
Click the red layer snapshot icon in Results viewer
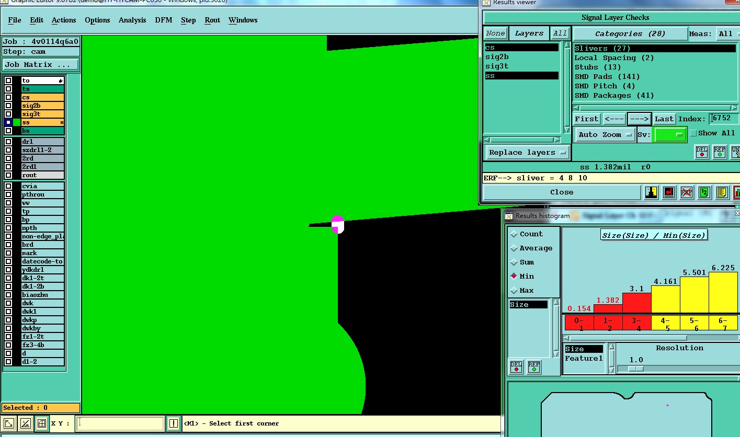click(669, 192)
